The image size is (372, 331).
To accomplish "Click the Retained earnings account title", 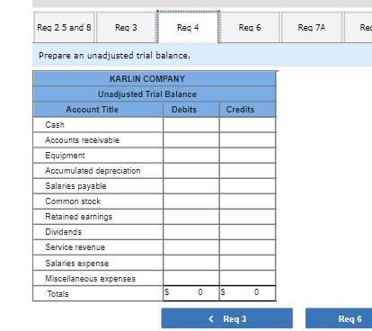I will click(79, 217).
